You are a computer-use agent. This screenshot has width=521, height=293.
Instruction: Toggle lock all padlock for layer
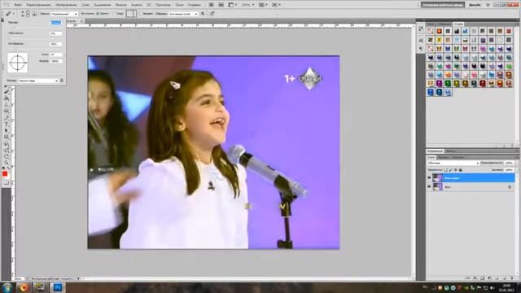pyautogui.click(x=461, y=170)
